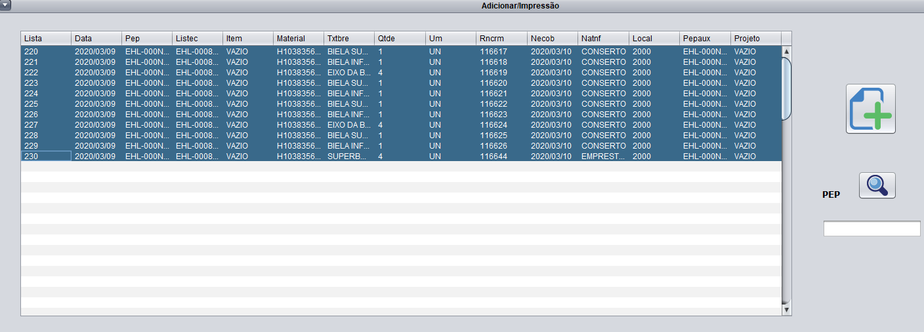Open the top-left window menu arrow

(5, 5)
